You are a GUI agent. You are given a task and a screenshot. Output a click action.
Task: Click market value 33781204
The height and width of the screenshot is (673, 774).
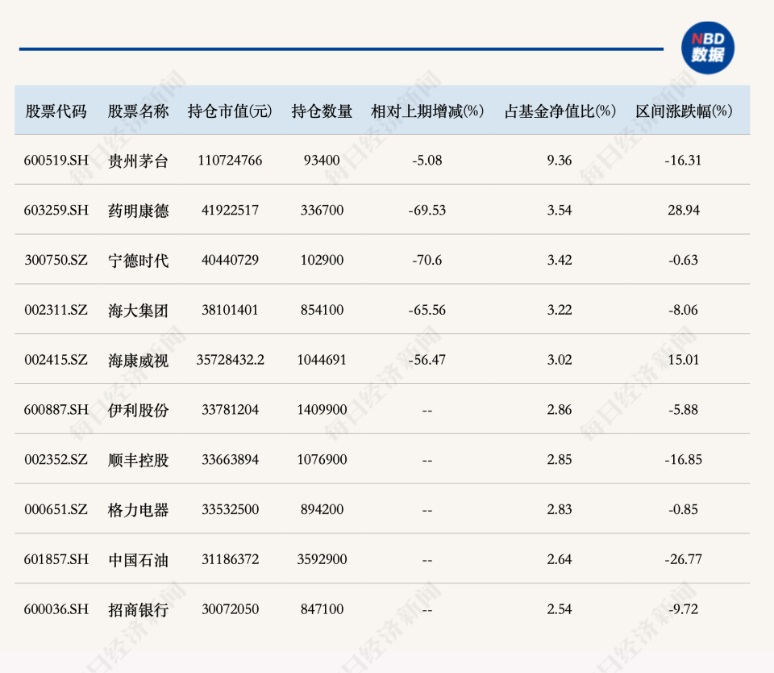click(x=230, y=410)
